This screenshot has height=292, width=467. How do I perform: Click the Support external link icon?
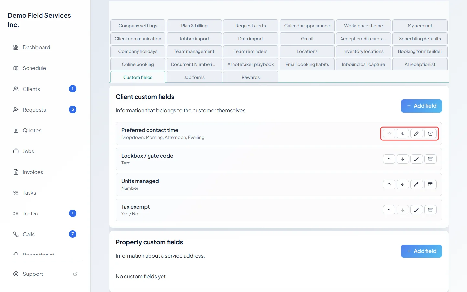click(75, 274)
